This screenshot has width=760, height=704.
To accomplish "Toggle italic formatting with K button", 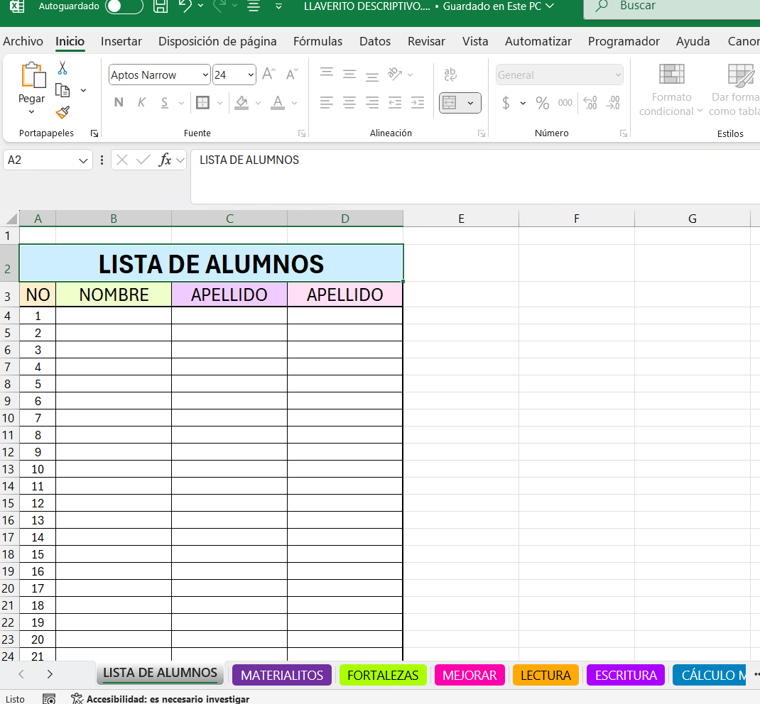I will pyautogui.click(x=141, y=104).
